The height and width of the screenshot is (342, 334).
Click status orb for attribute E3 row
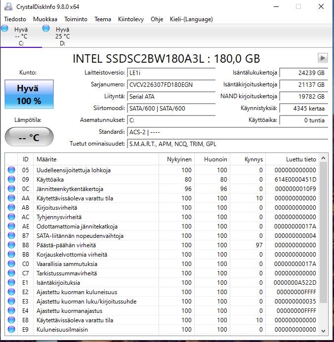coord(11,301)
